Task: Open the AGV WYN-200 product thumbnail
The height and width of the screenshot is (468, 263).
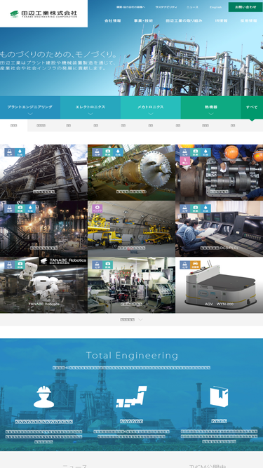Action: tap(219, 285)
